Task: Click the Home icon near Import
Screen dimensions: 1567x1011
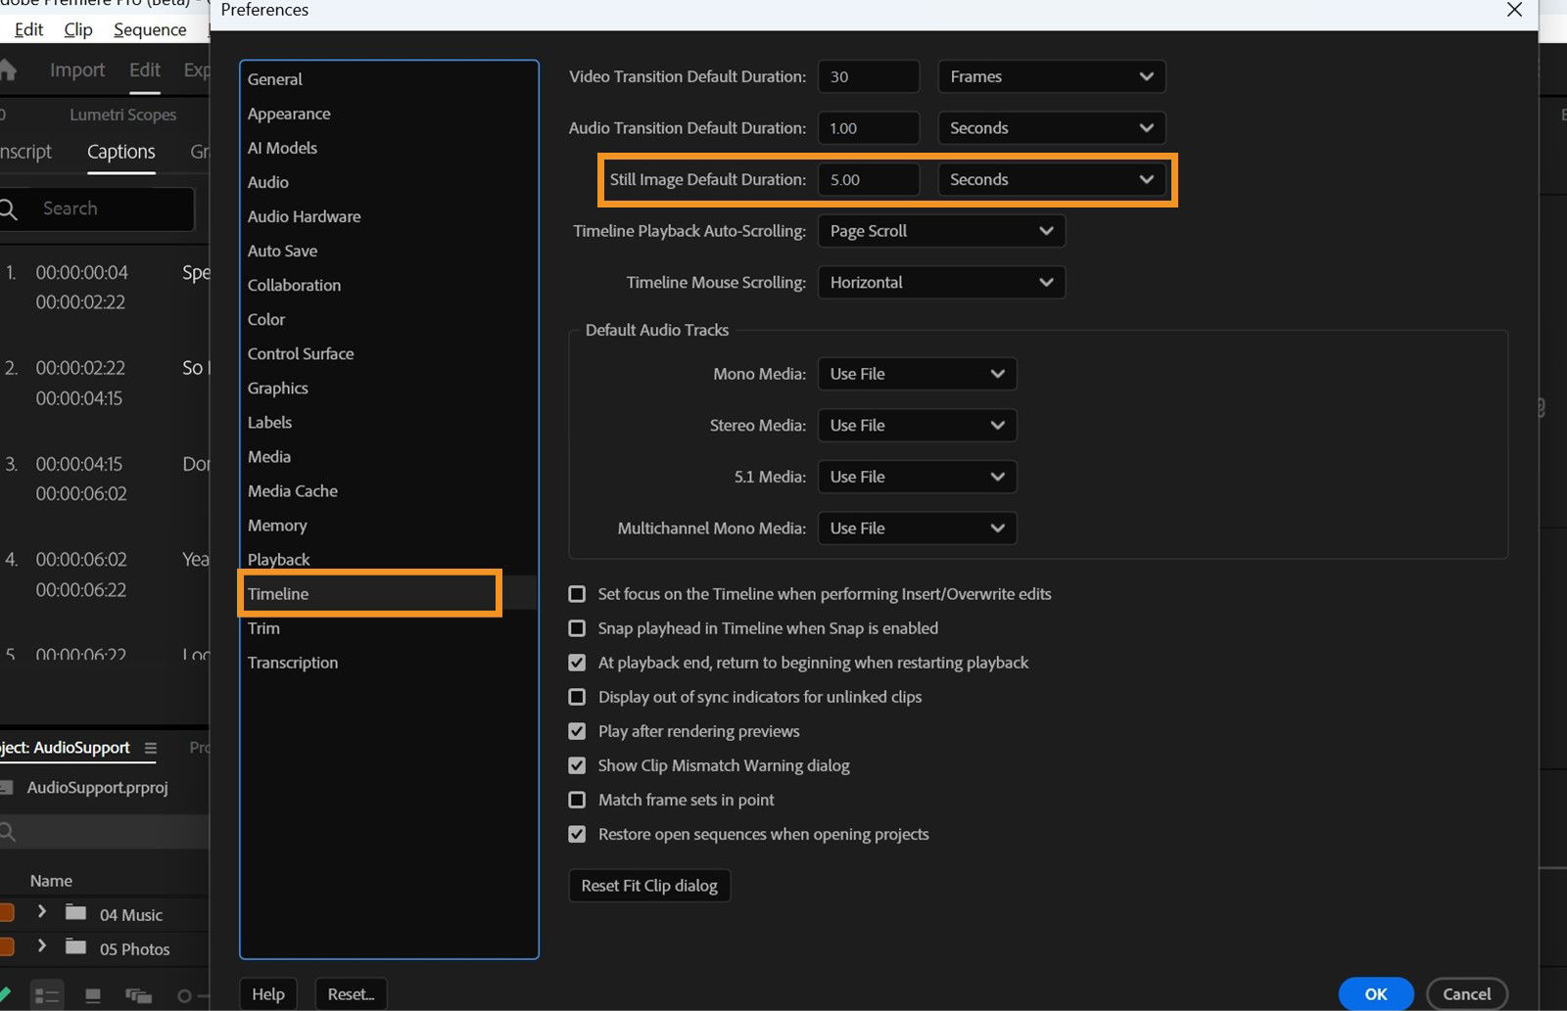Action: 10,69
